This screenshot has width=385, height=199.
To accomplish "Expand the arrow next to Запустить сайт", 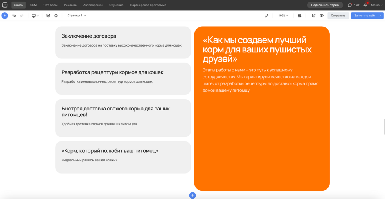I will tap(380, 16).
